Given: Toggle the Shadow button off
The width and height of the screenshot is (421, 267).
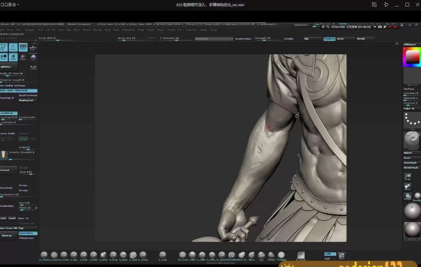Looking at the screenshot, I should tap(329, 39).
